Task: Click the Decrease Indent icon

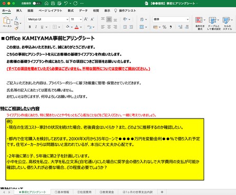Action: click(x=125, y=27)
